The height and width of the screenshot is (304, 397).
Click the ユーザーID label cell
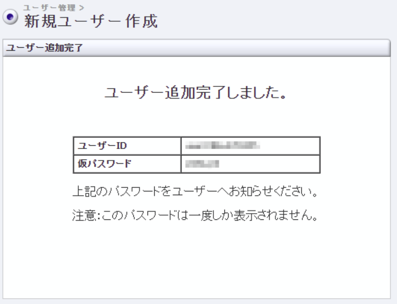[127, 146]
